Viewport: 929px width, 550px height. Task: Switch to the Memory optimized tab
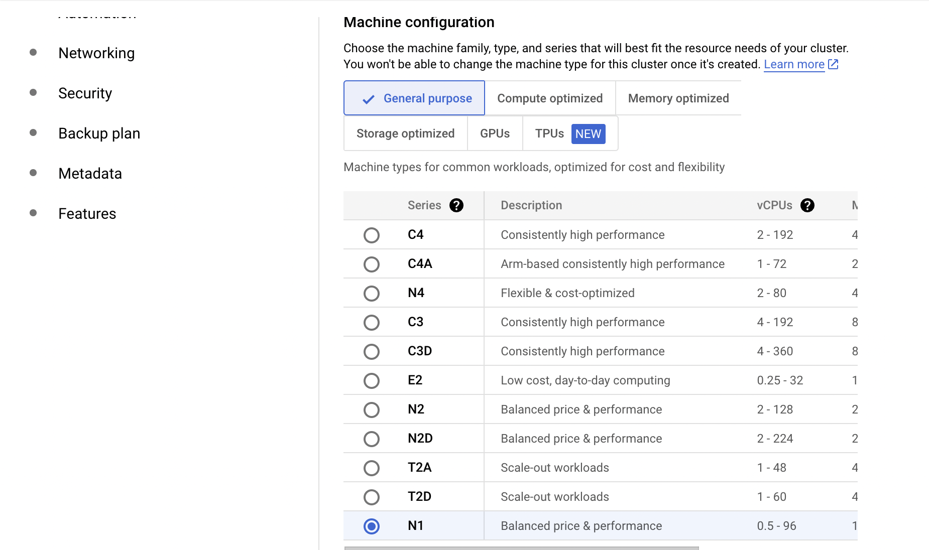tap(678, 98)
